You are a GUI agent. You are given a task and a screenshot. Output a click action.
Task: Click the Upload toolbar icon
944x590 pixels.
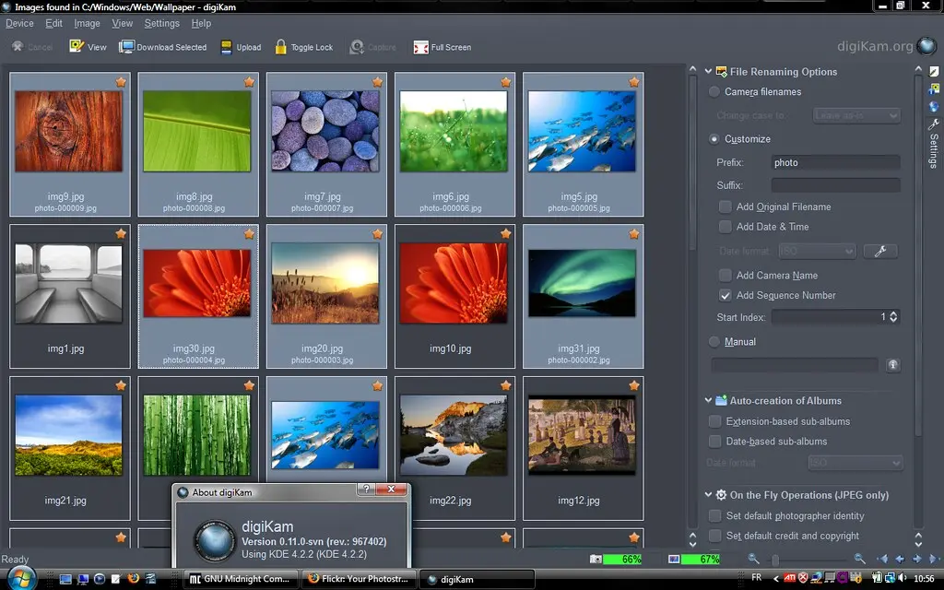[x=228, y=47]
